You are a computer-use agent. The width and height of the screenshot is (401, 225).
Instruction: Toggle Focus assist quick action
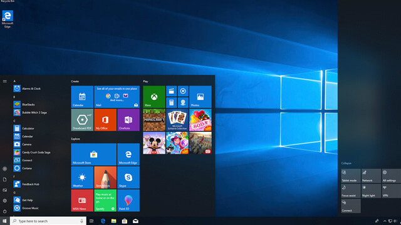(x=351, y=191)
